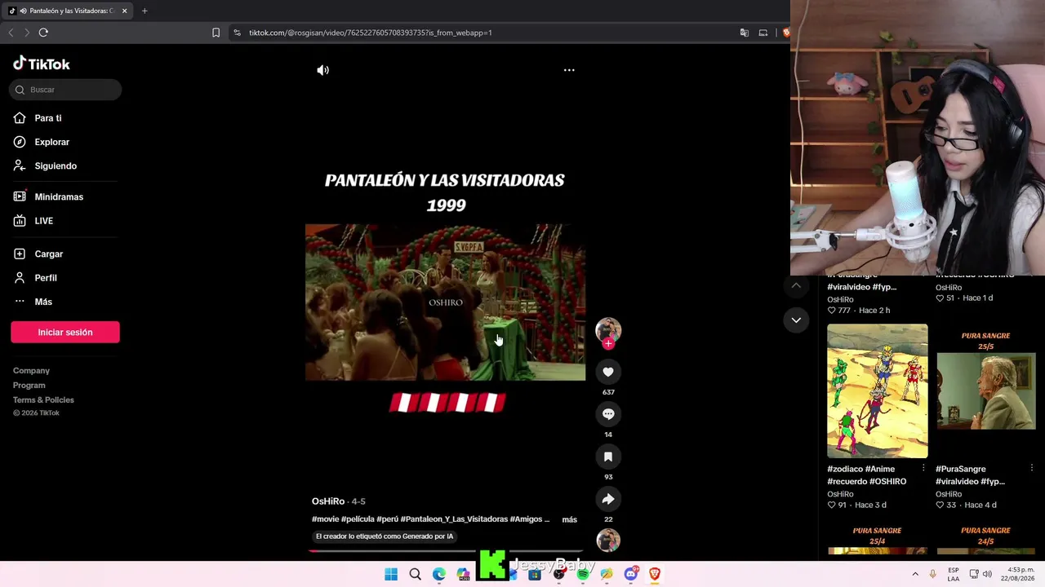
Task: Click the tiktok.com address bar URL
Action: [371, 33]
